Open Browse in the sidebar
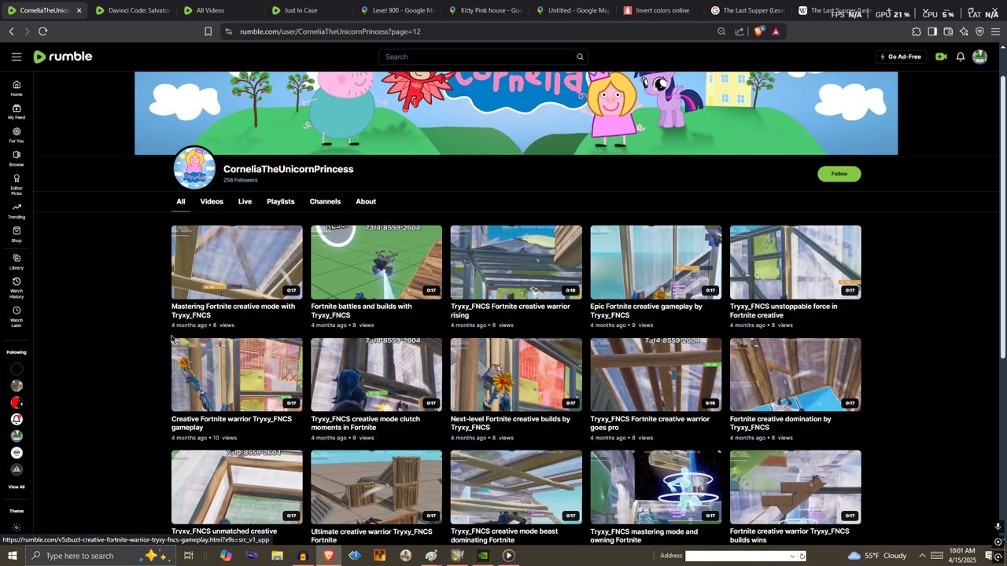Screen dimensions: 1007x566 (x=17, y=159)
